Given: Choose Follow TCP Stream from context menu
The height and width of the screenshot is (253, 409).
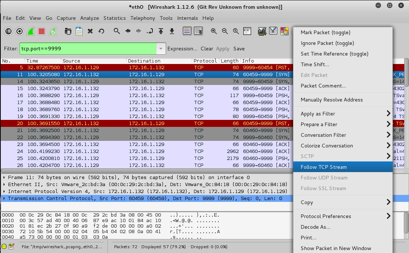Looking at the screenshot, I should (x=324, y=167).
